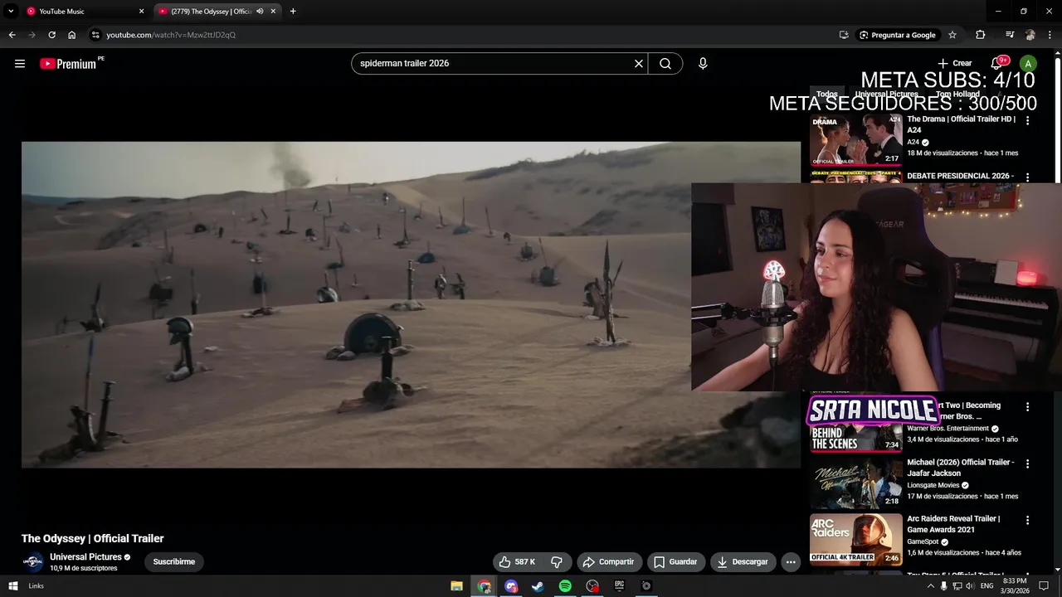Start voice search with microphone

pyautogui.click(x=703, y=64)
